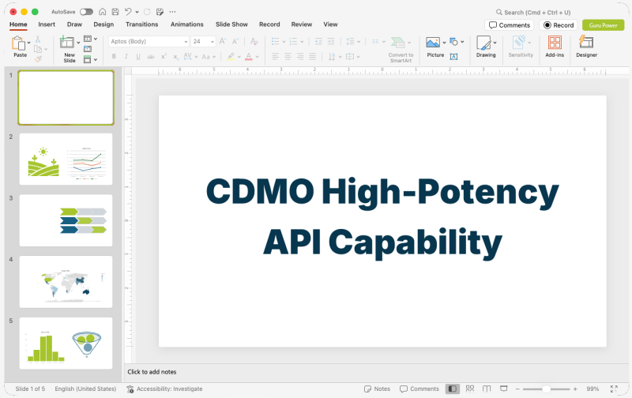632x398 pixels.
Task: Expand the Paste options arrow
Action: click(x=28, y=43)
